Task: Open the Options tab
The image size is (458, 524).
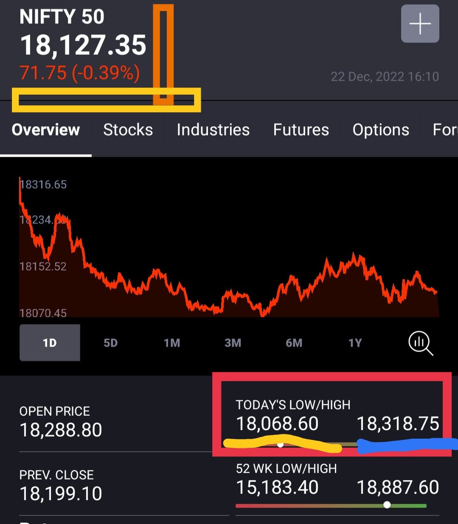Action: point(380,130)
